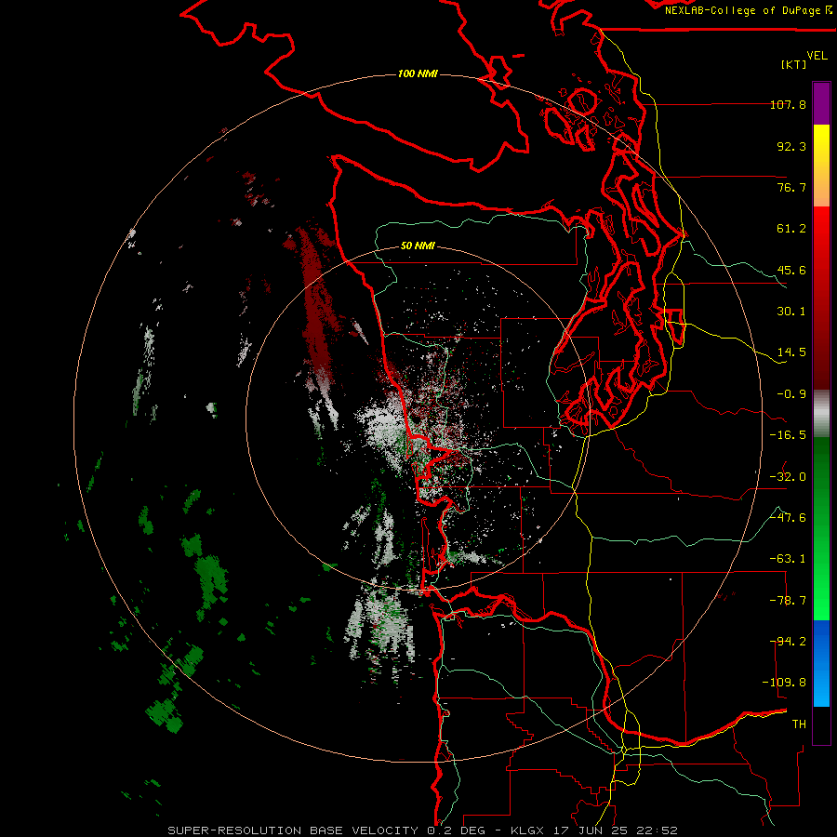Click the -94.2 legend value
The width and height of the screenshot is (837, 837).
(x=788, y=642)
